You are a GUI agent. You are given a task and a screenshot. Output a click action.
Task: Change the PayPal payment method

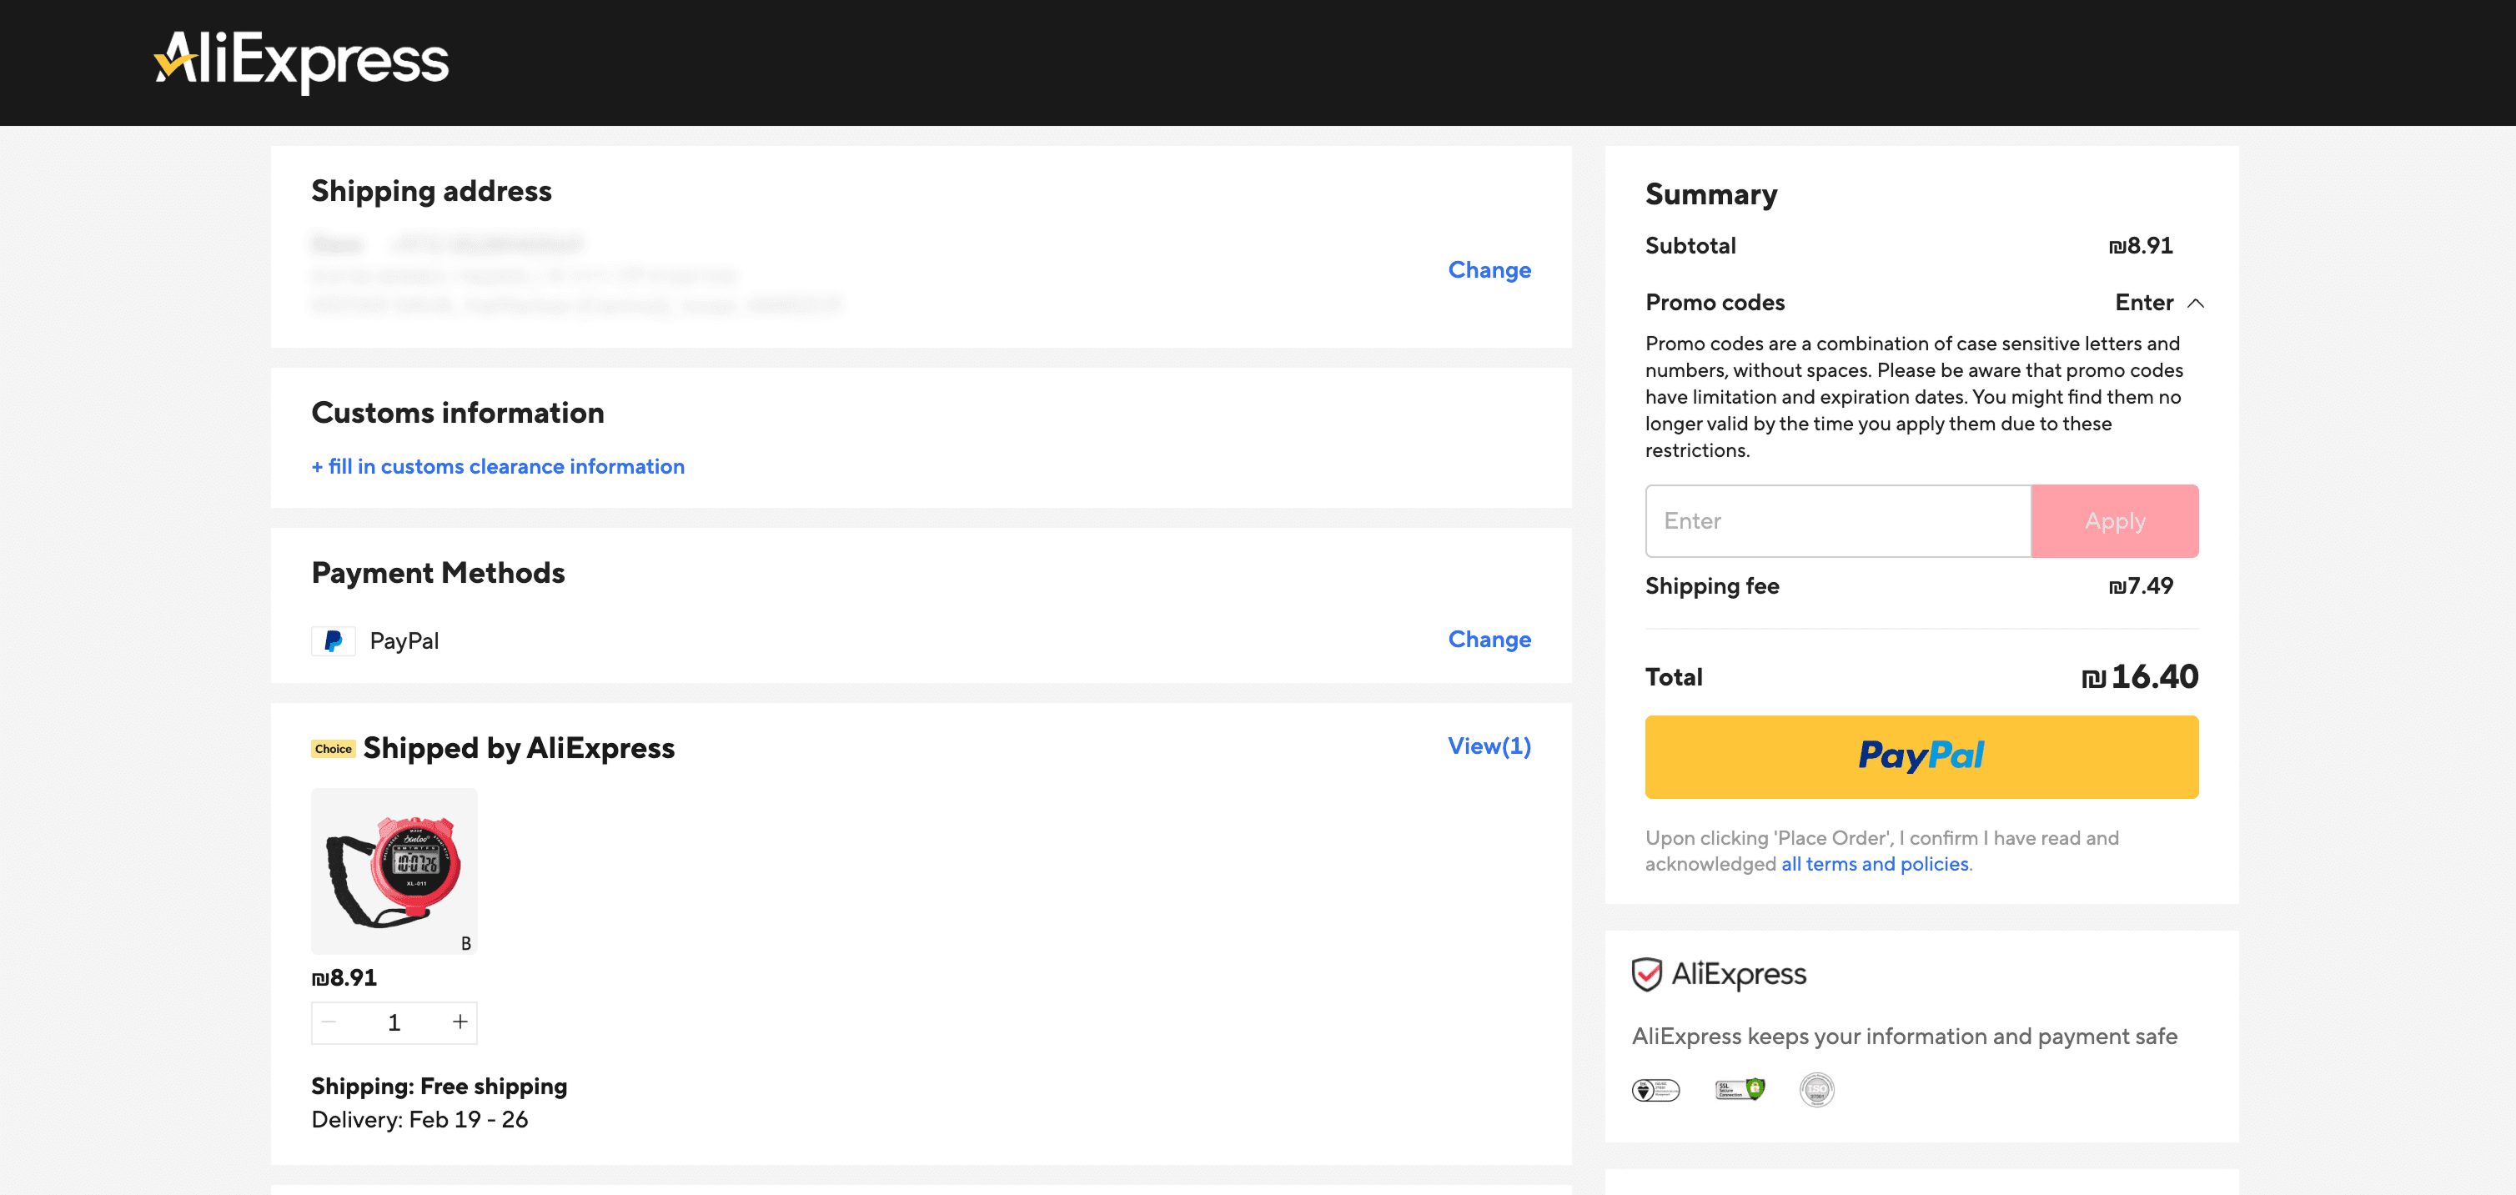[1489, 640]
